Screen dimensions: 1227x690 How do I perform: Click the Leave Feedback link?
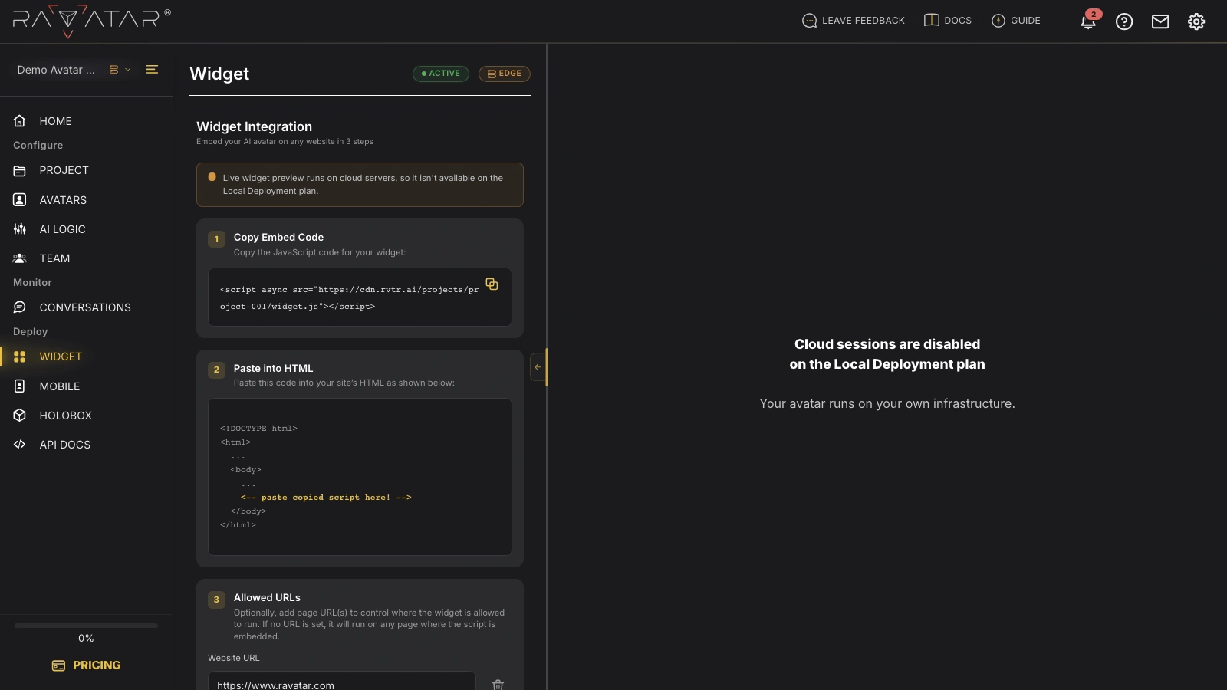click(x=854, y=21)
